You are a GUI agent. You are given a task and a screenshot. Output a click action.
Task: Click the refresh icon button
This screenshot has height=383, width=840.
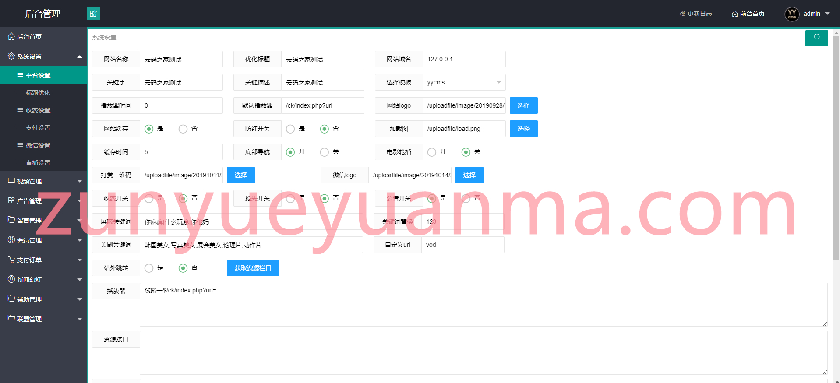point(816,38)
